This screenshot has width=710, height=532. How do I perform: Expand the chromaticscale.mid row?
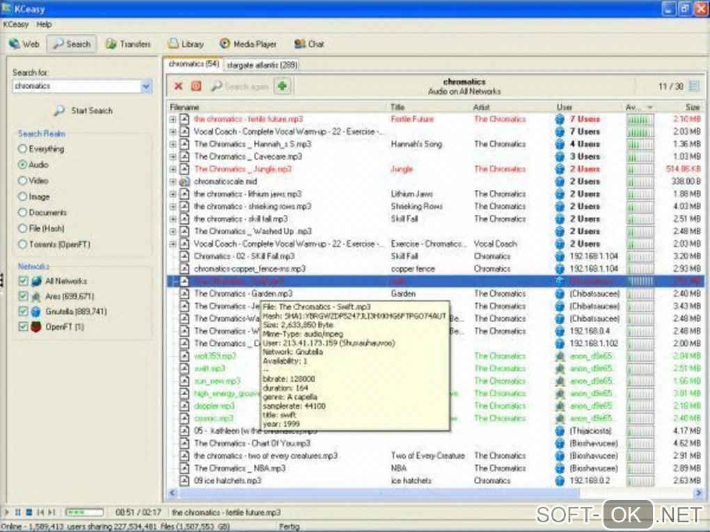[x=173, y=182]
